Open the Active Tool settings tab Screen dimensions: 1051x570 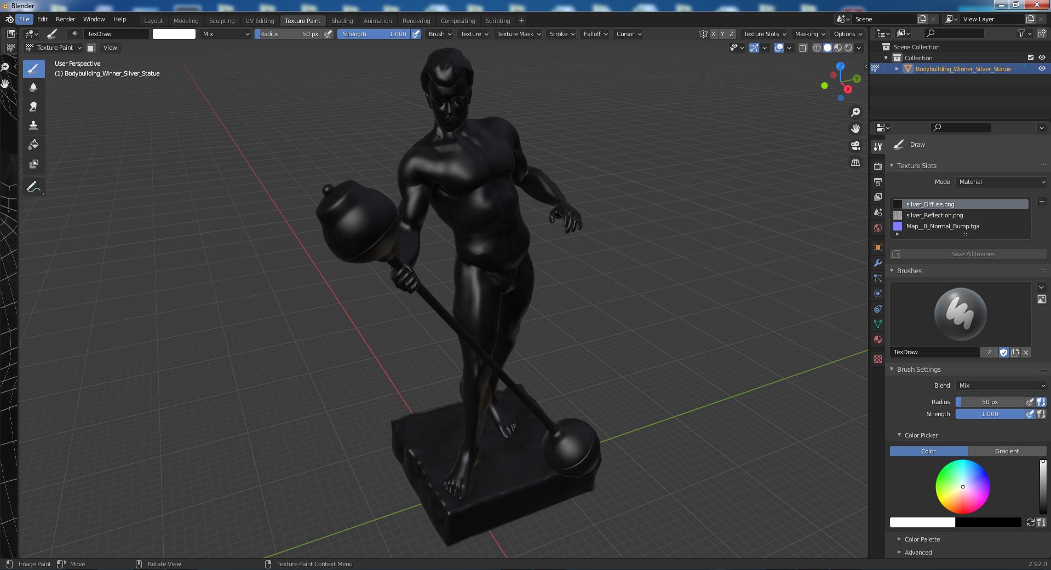(878, 146)
